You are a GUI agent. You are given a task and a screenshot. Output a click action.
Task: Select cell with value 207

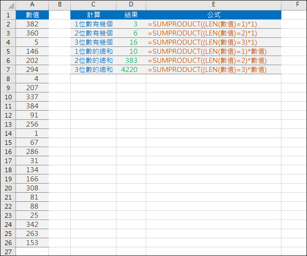pos(32,88)
